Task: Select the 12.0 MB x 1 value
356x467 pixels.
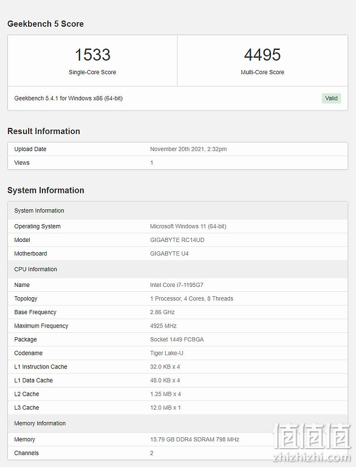Action: [165, 408]
